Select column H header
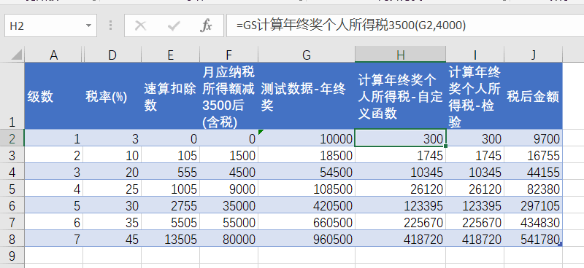The height and width of the screenshot is (268, 584). (x=400, y=55)
